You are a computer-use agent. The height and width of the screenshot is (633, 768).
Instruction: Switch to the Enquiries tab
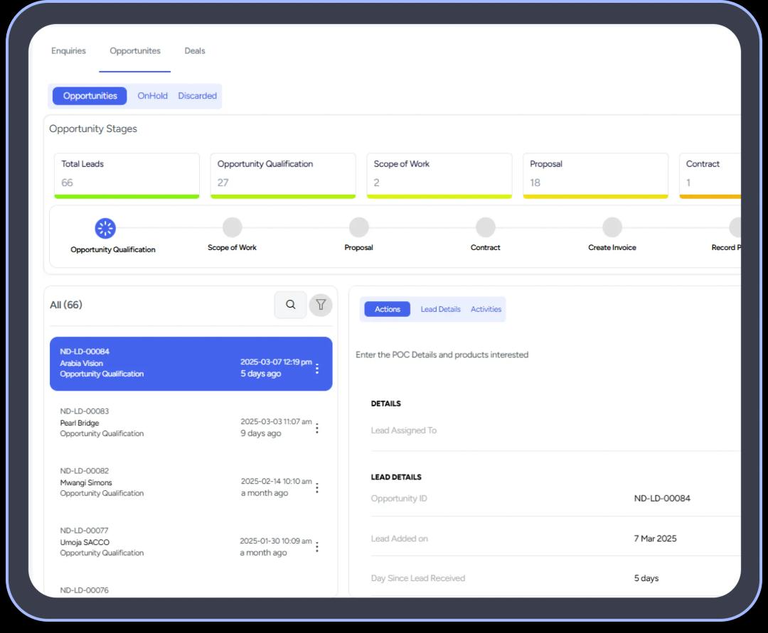coord(68,51)
